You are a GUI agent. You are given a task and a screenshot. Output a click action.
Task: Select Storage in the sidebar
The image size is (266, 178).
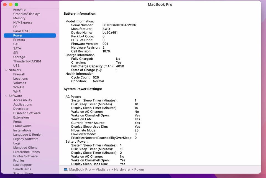pos(19,57)
